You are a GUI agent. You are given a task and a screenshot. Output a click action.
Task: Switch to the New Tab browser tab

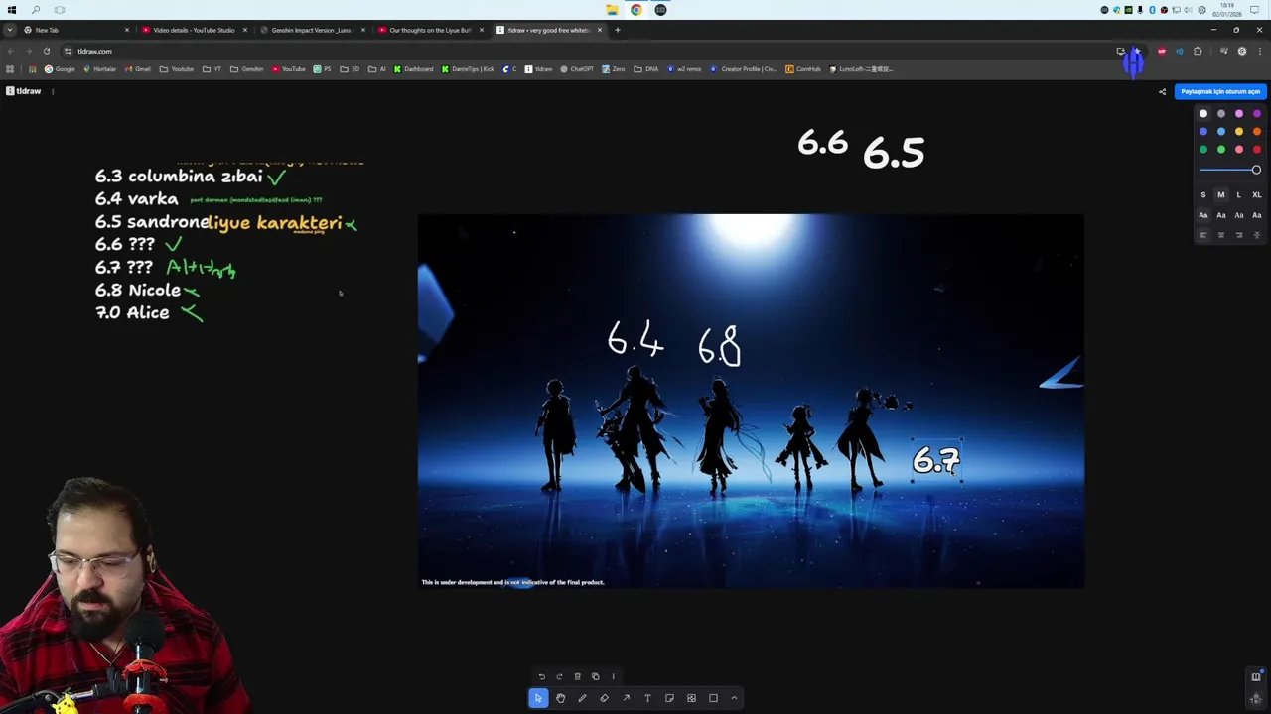[74, 30]
